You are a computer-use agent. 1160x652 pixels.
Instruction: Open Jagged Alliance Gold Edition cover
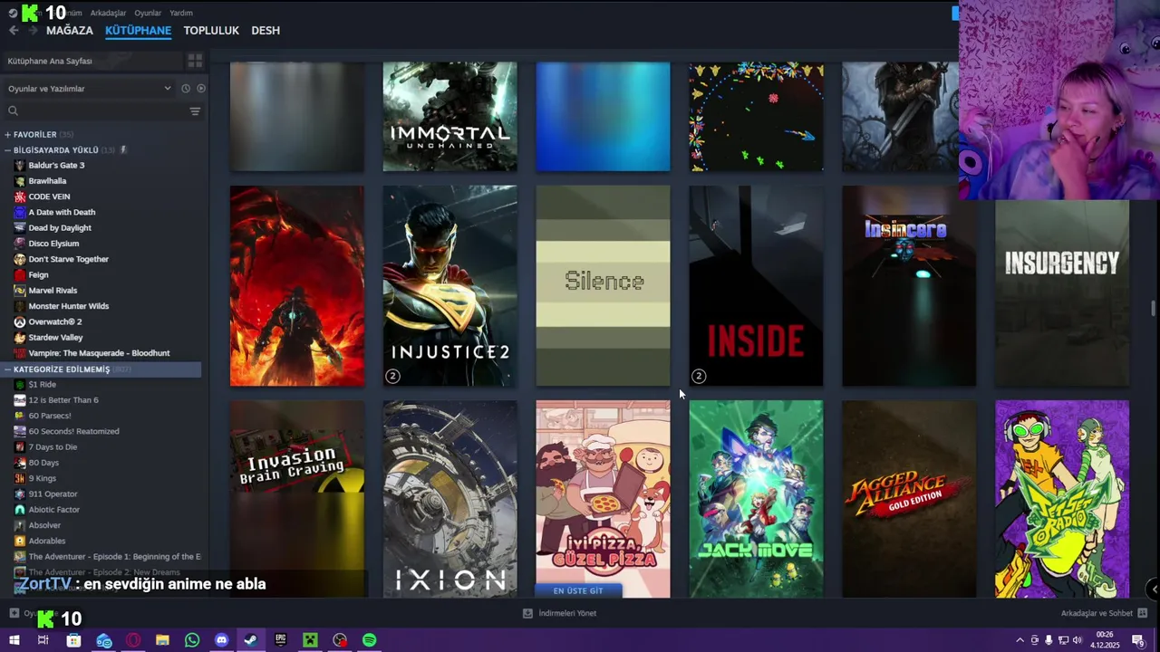point(909,499)
